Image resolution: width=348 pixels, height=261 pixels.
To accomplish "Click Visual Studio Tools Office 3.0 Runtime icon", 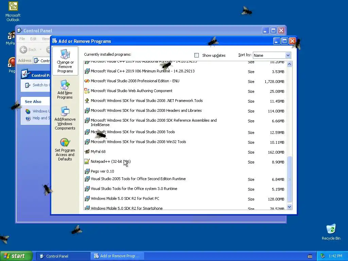I will (87, 189).
